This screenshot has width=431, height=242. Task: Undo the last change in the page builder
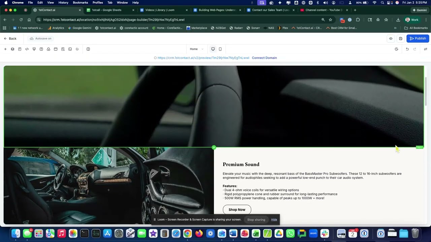tap(407, 49)
